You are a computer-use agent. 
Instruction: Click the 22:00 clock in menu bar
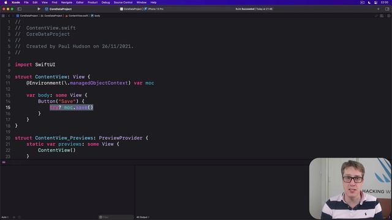point(385,2)
